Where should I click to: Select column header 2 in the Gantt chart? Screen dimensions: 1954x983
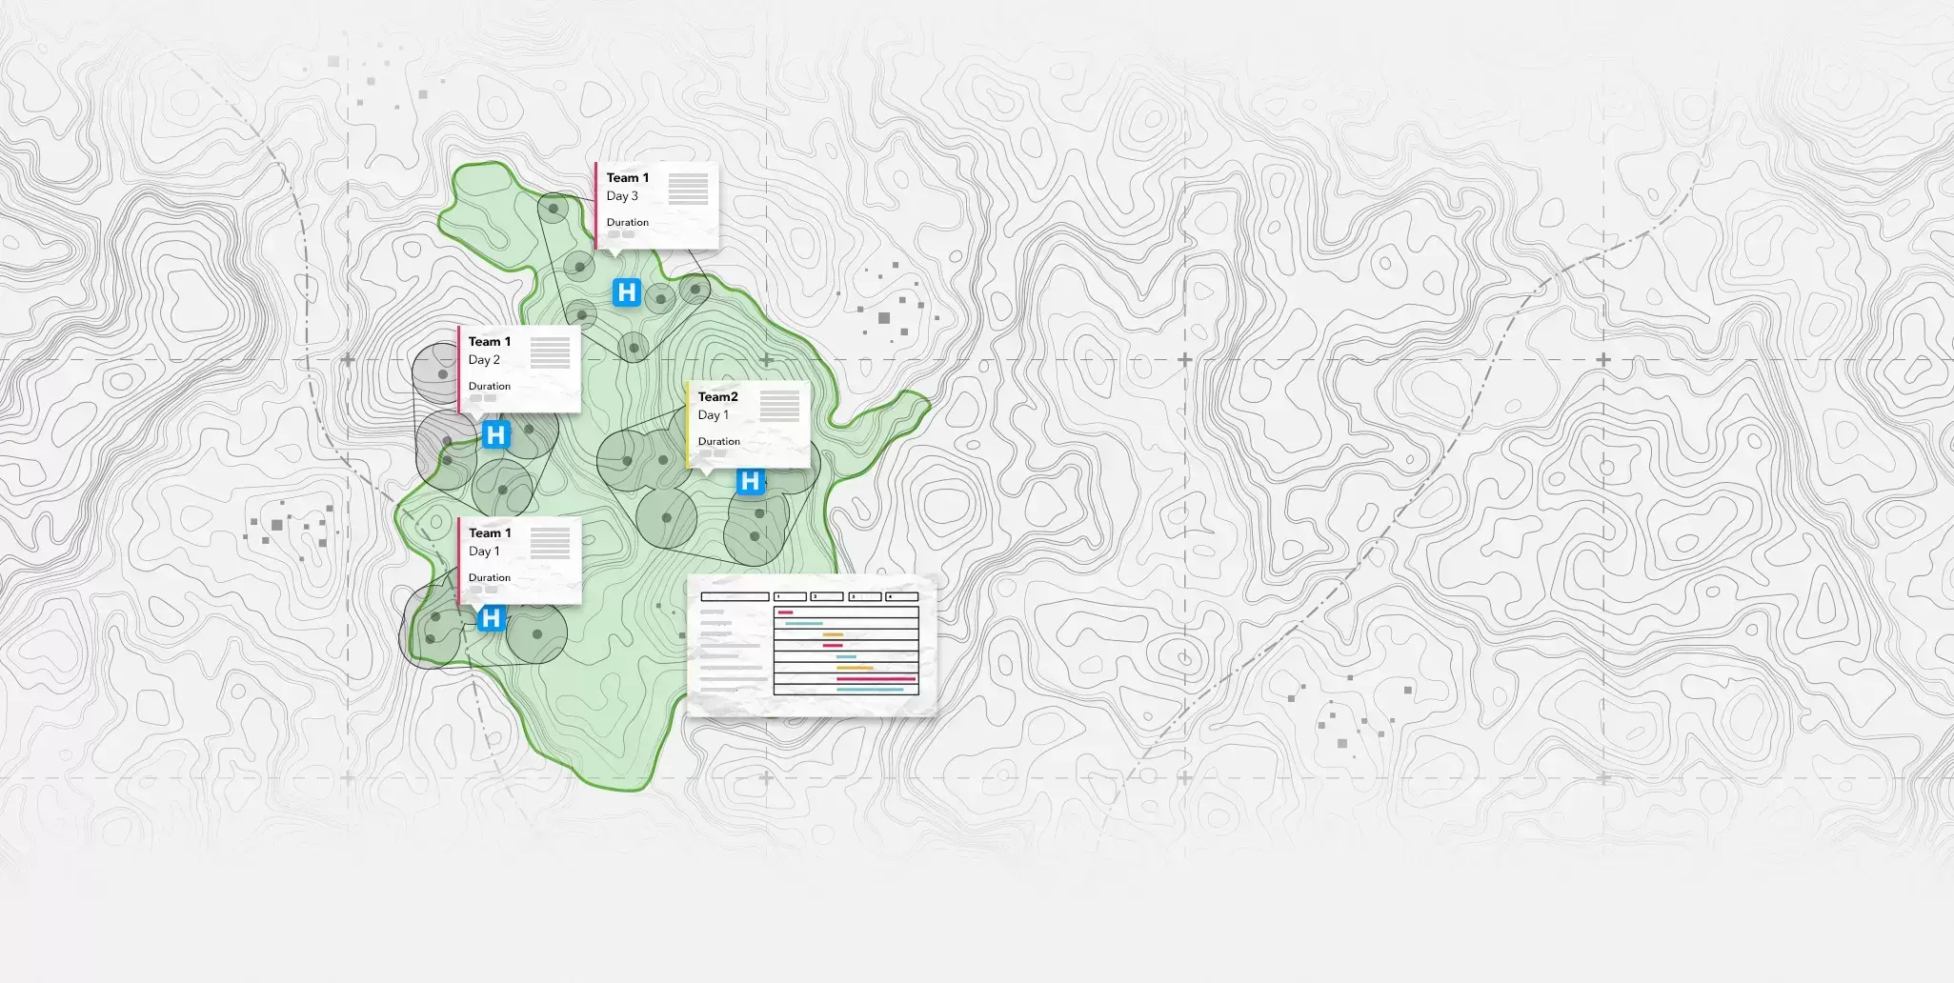coord(827,596)
